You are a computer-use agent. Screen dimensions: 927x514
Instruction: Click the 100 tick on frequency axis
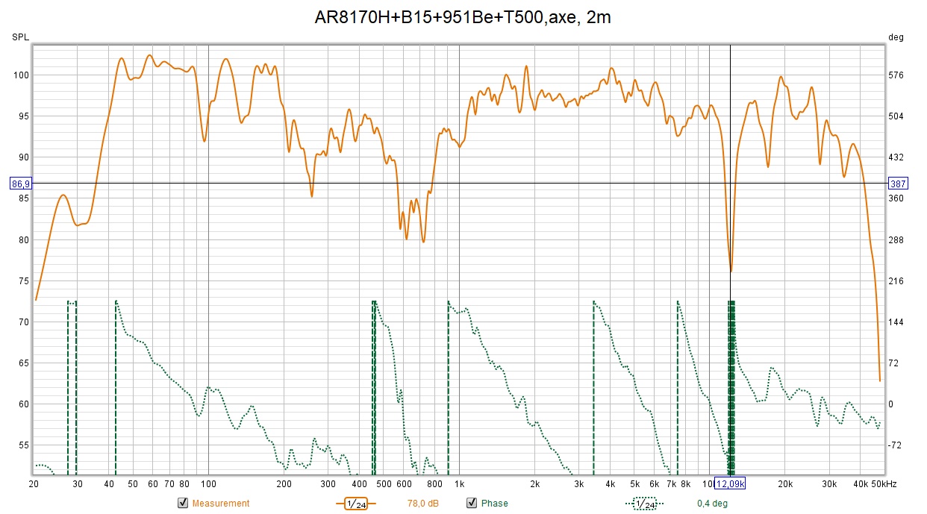(207, 484)
